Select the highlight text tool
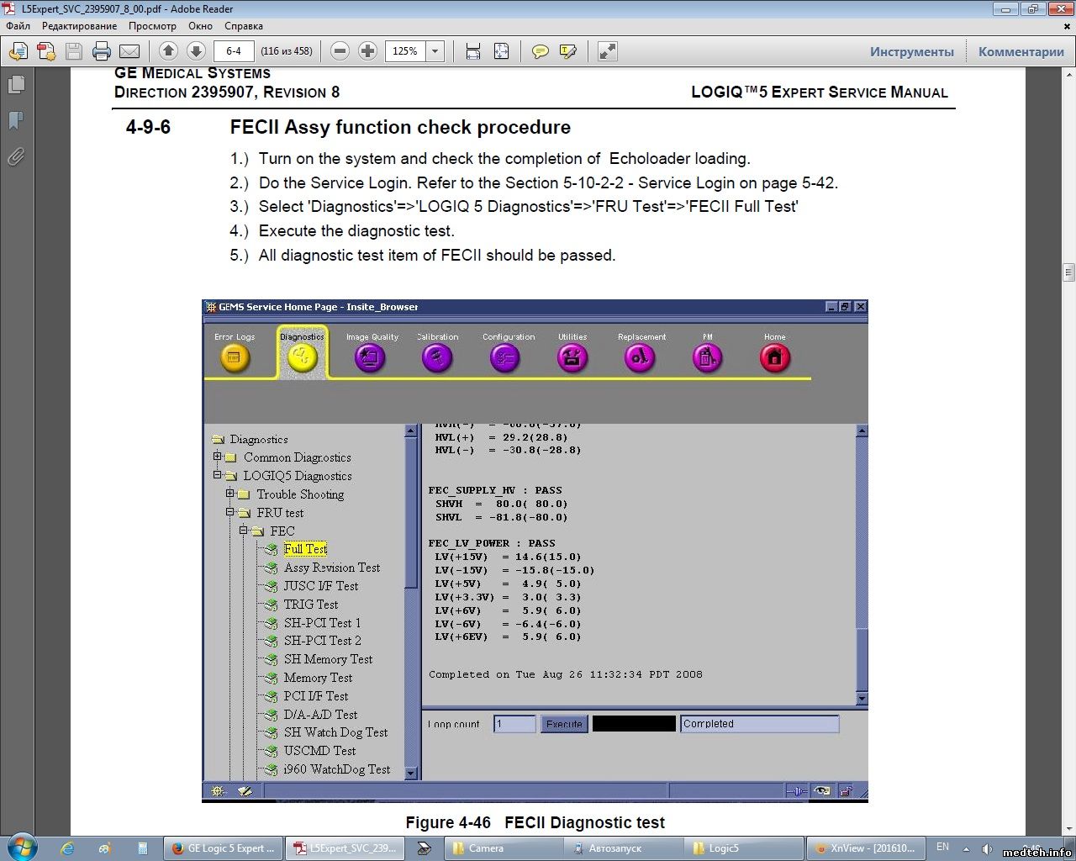 568,51
